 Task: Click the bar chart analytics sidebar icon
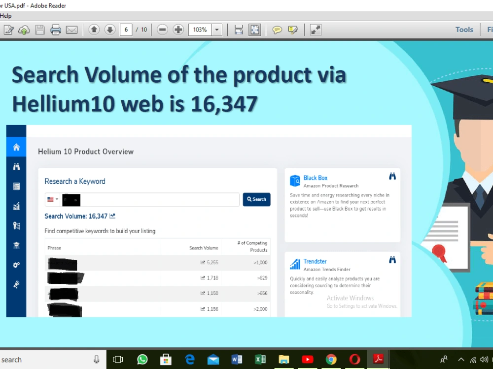tap(16, 206)
